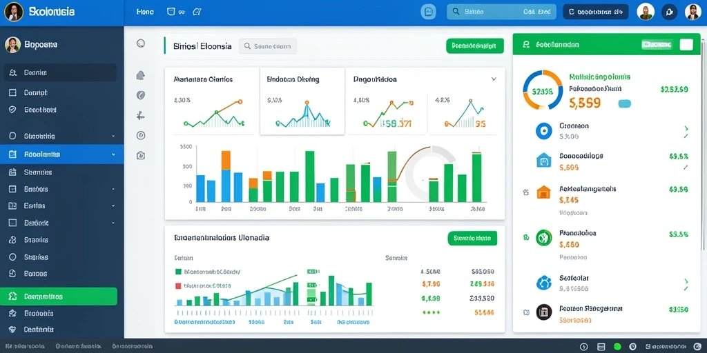Toggle the white square in the green panel header

point(686,44)
